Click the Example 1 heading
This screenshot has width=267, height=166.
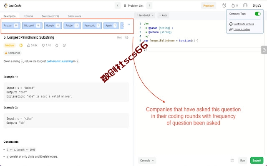point(10,77)
